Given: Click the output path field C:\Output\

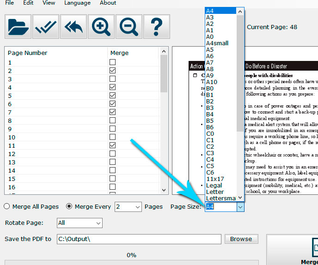Looking at the screenshot, I should (139, 239).
